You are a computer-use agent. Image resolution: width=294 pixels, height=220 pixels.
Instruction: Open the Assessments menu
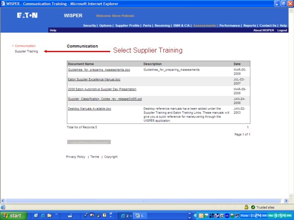(x=205, y=25)
